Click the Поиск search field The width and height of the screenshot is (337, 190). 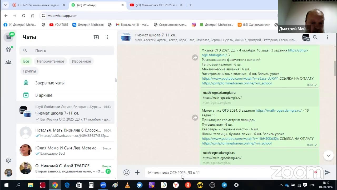click(67, 50)
